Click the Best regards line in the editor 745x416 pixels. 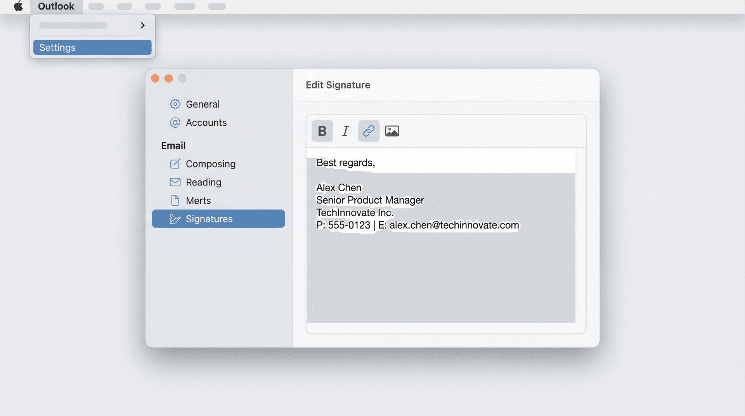(x=345, y=163)
